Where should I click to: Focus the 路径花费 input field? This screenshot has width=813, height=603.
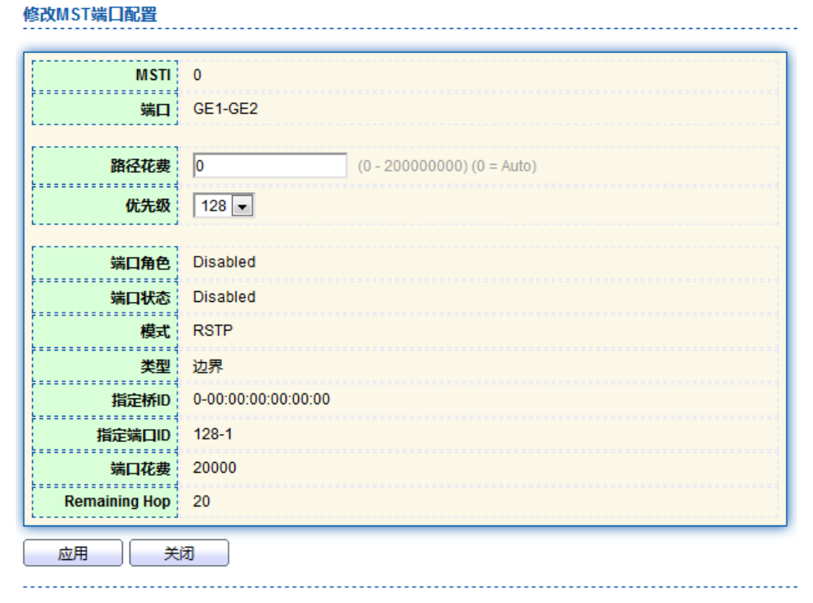pos(270,166)
